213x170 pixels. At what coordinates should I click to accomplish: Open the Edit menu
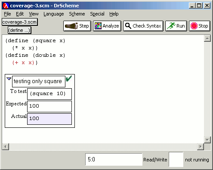pyautogui.click(x=20, y=14)
